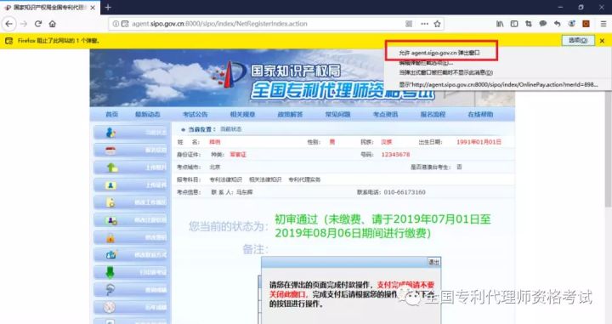
Task: Click the chat bubble toolbar icon
Action: click(x=542, y=24)
